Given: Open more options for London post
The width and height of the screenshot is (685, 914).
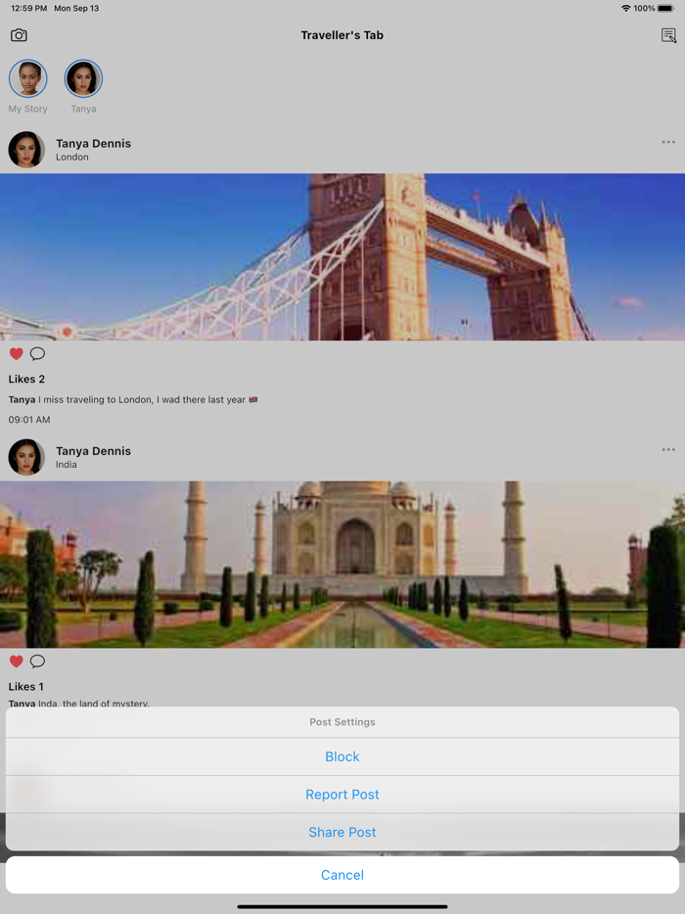Looking at the screenshot, I should click(668, 142).
